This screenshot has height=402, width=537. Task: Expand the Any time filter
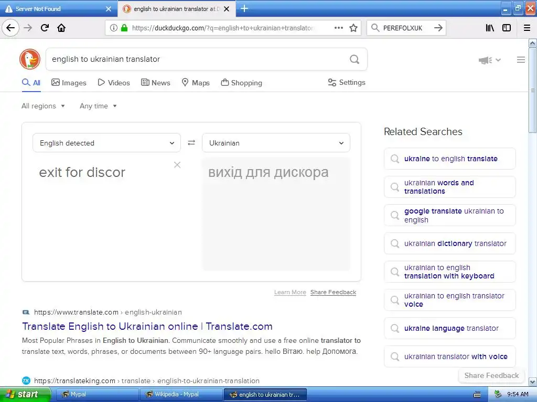[x=98, y=106]
